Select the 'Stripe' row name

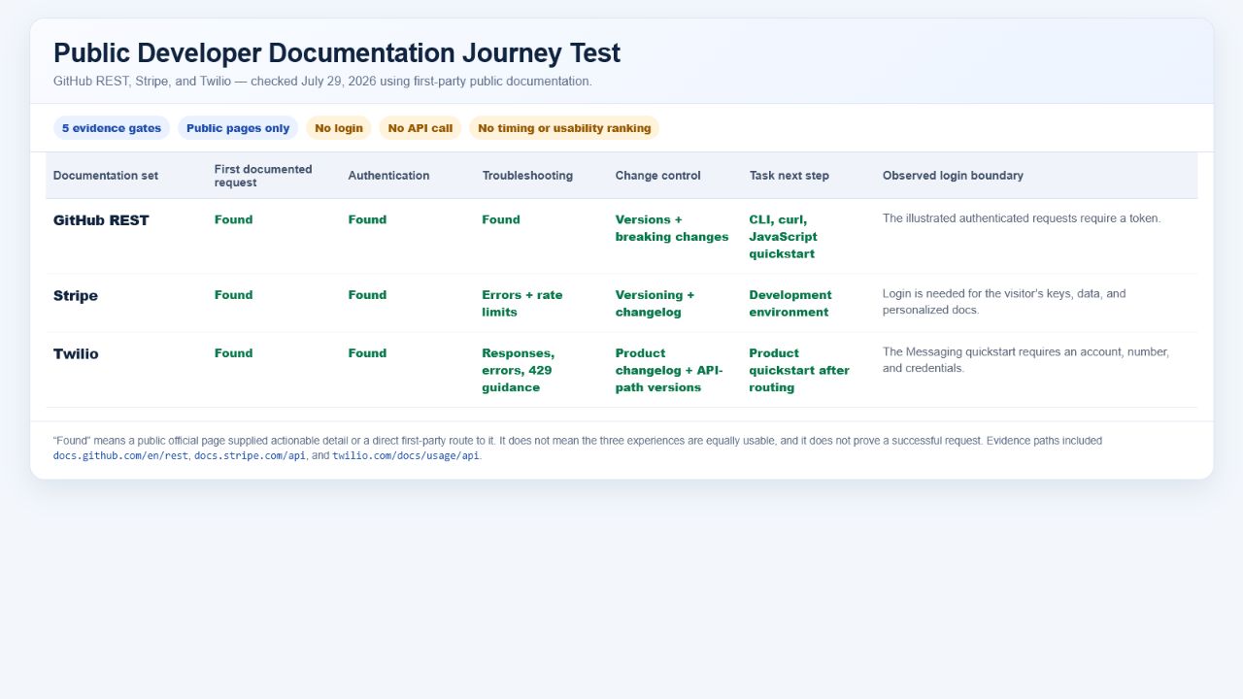pos(76,295)
